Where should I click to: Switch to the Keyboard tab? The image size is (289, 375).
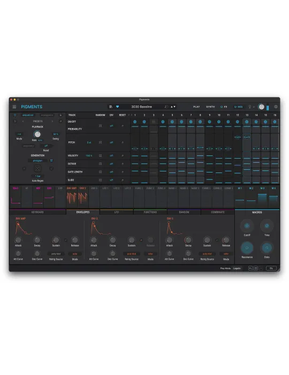[x=37, y=212]
